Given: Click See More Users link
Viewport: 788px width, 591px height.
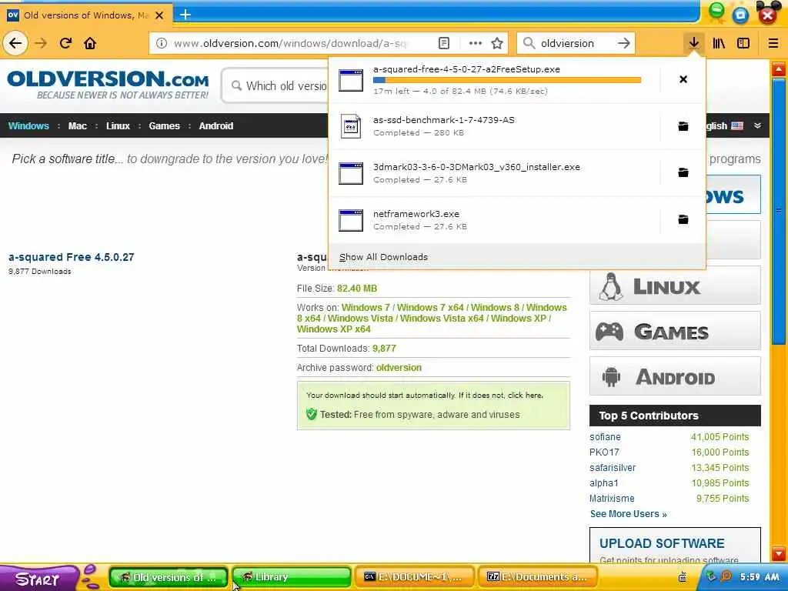Looking at the screenshot, I should coord(628,514).
